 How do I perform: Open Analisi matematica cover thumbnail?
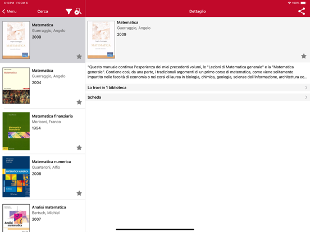click(x=16, y=218)
